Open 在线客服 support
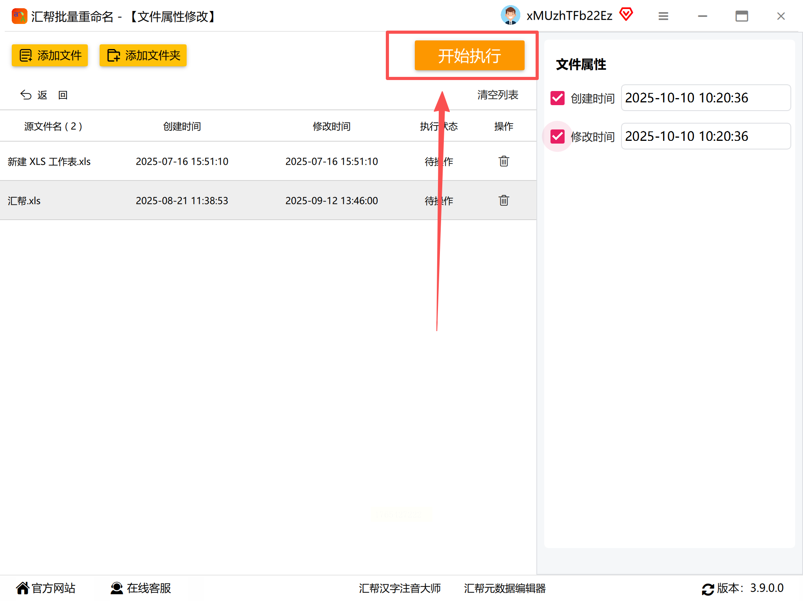This screenshot has height=601, width=803. (x=141, y=588)
